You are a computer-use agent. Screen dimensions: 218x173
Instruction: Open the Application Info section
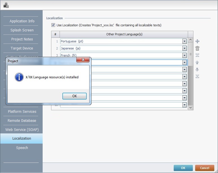click(22, 21)
